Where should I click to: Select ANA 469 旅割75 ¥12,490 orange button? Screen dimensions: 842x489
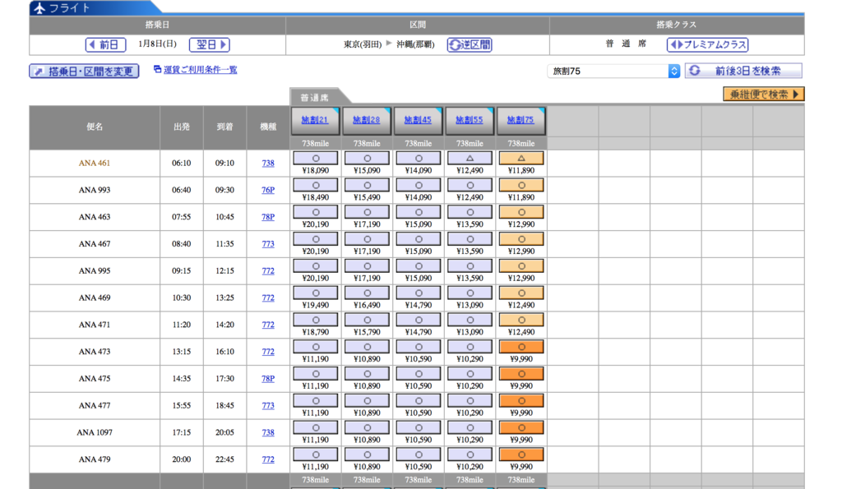521,293
